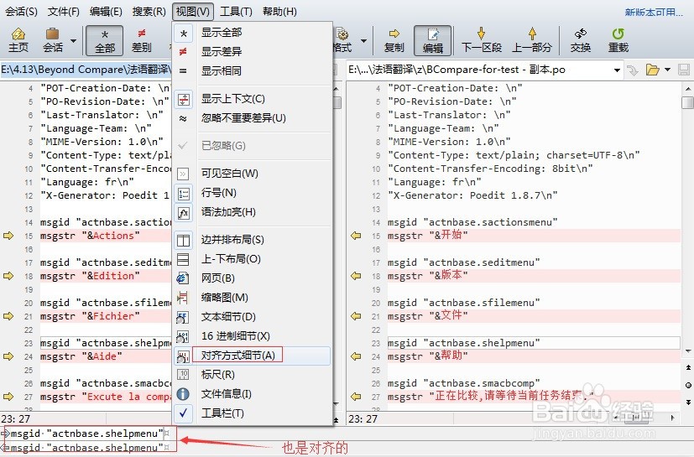
Task: Click the New version available (新版本可用) link
Action: (x=653, y=13)
